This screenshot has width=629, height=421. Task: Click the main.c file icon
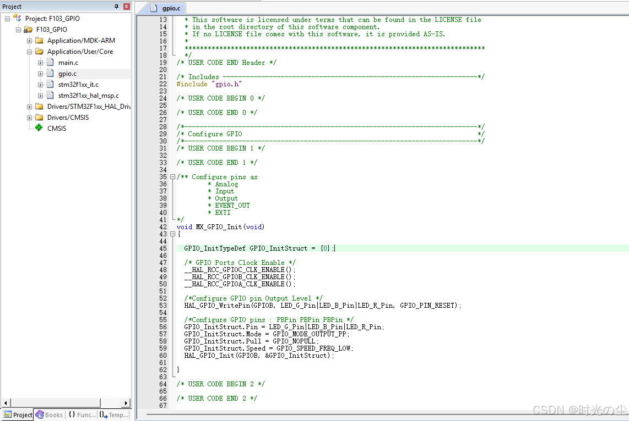(50, 62)
